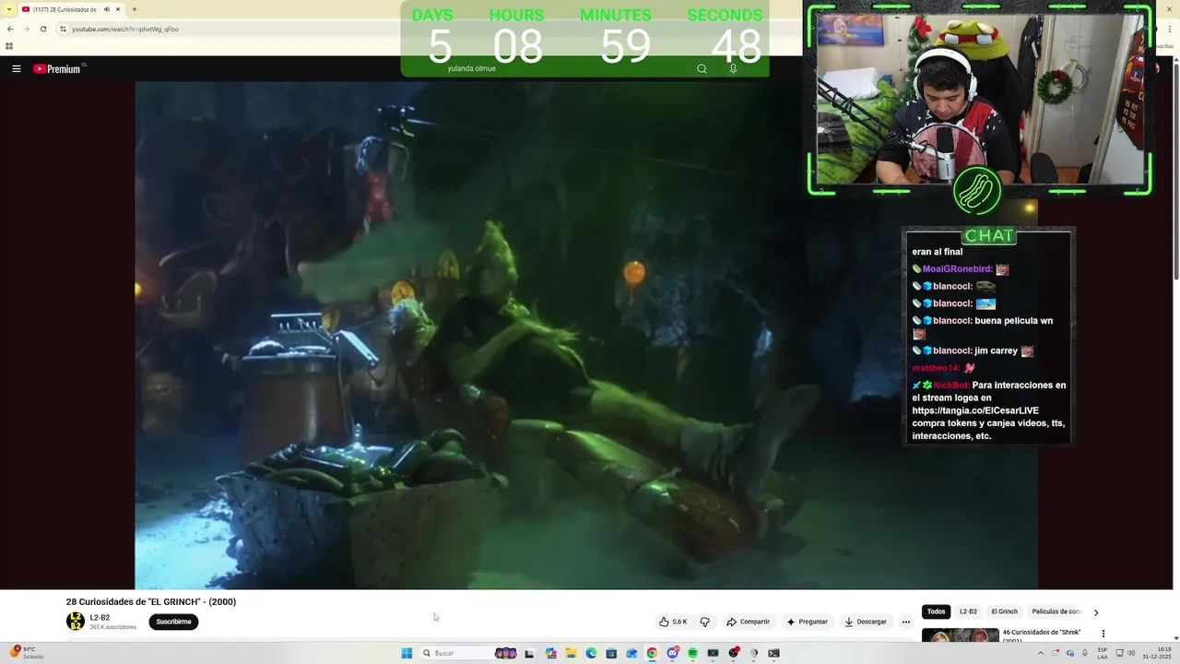This screenshot has width=1180, height=664.
Task: Select the L2-B2 filter chip
Action: pyautogui.click(x=968, y=611)
